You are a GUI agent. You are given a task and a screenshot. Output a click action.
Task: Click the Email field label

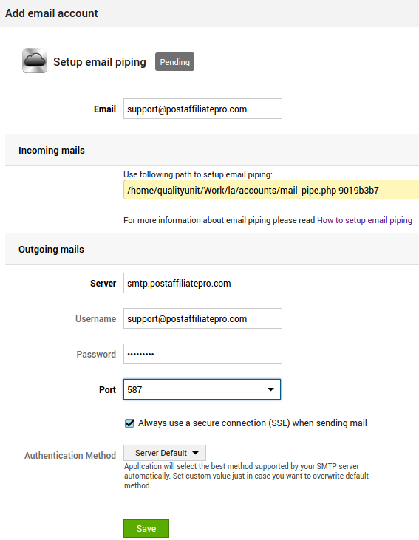[x=105, y=109]
